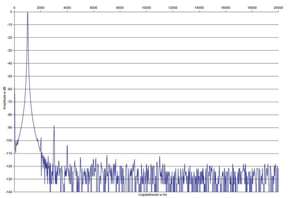Screen dimensions: 289x198
Task: Click the -30 amplitude axis label
Action: pyautogui.click(x=10, y=50)
